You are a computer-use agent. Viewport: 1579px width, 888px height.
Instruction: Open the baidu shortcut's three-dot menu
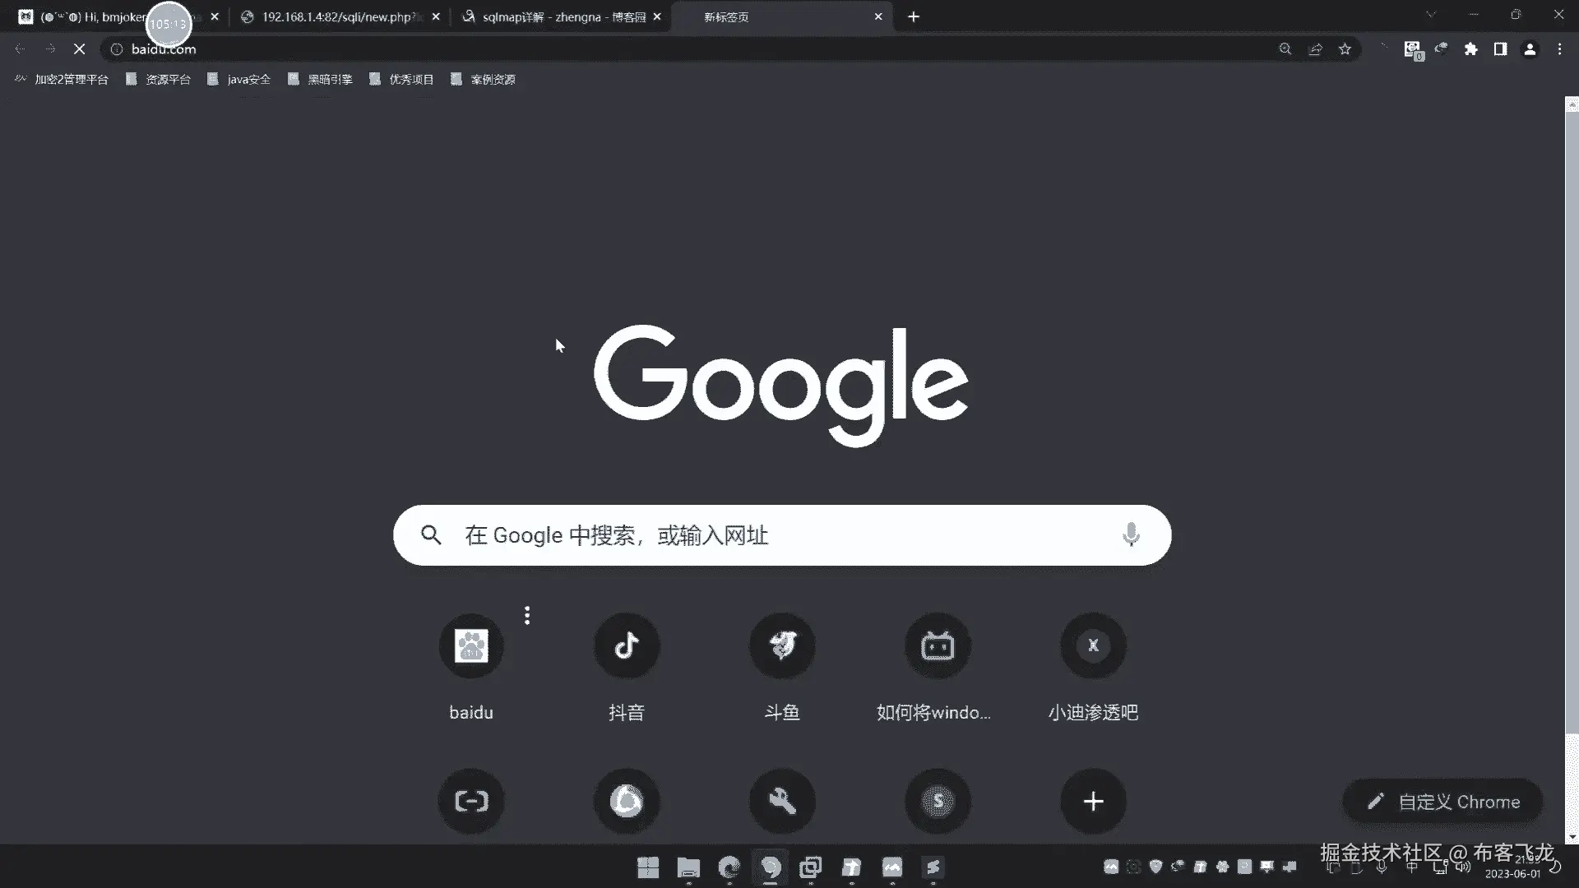(x=527, y=615)
